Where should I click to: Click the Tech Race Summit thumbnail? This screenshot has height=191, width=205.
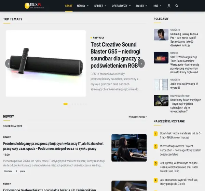[x=161, y=58]
